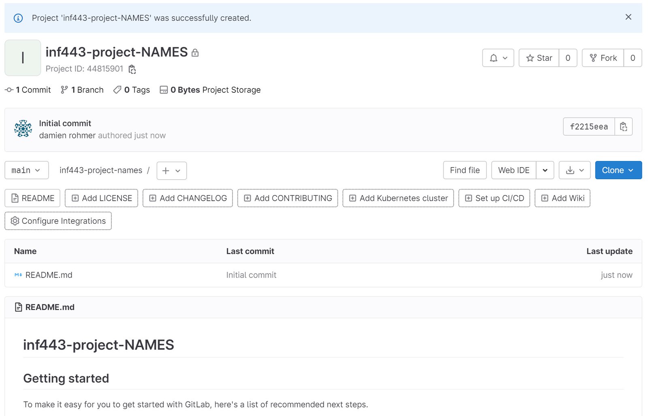Add a LICENSE to the project
Screen dimensions: 648x416
[x=101, y=198]
